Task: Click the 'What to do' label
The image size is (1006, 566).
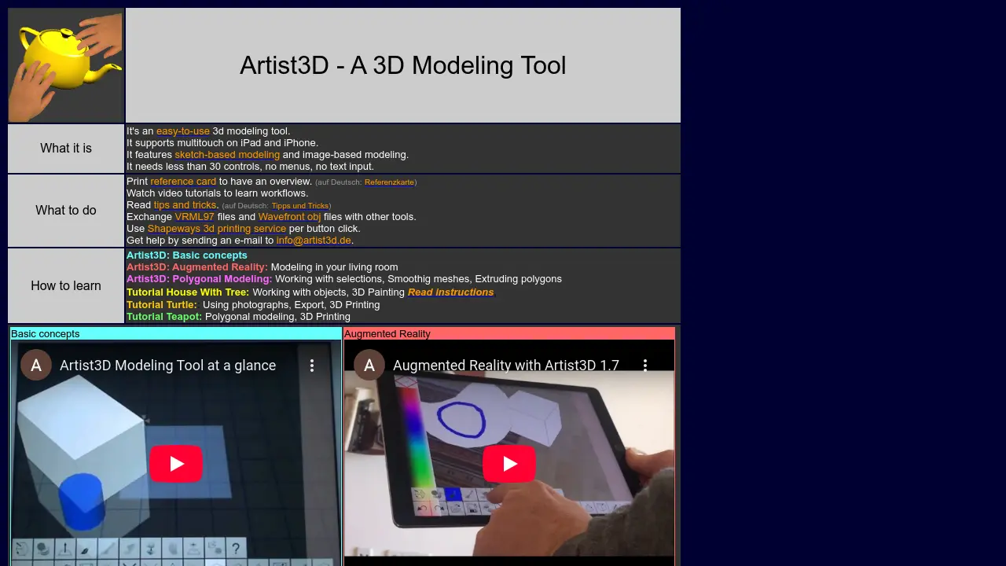Action: (66, 211)
